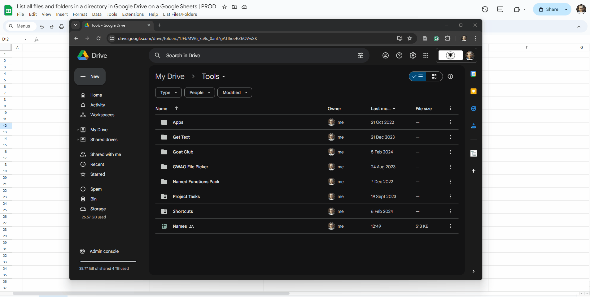Open Google Keep side panel icon
Viewport: 590px width, 297px height.
474,91
